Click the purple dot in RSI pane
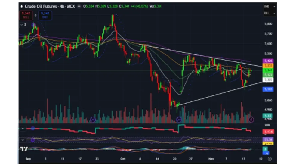Screen dimensions: 293x165 [33, 140]
